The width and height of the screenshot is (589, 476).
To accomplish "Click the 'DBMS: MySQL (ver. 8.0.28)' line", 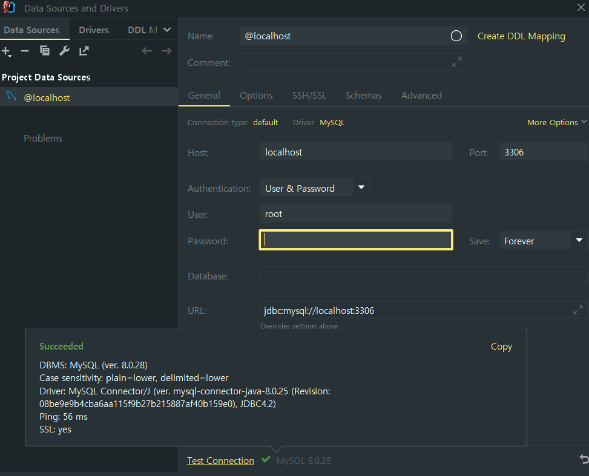I will [93, 365].
